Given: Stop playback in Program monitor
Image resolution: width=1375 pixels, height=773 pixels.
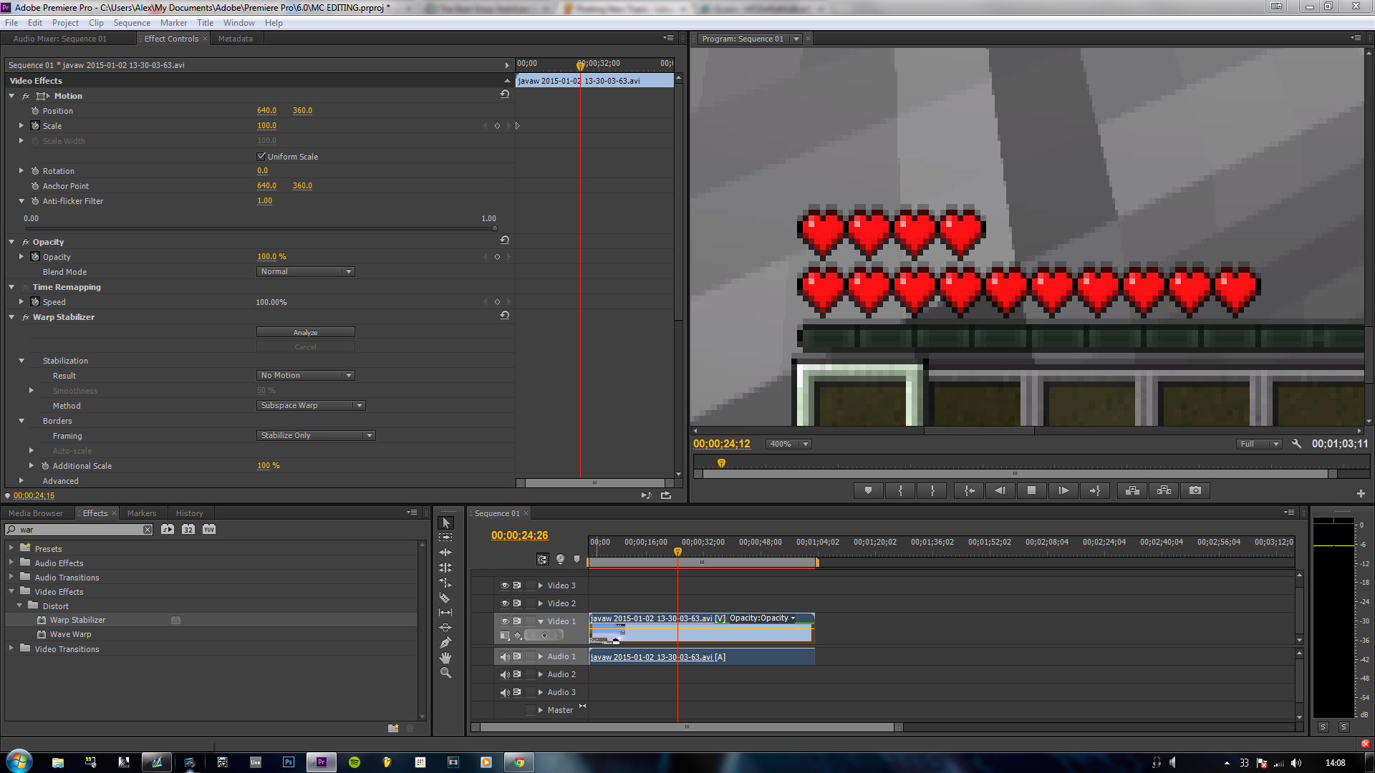Looking at the screenshot, I should (1032, 490).
